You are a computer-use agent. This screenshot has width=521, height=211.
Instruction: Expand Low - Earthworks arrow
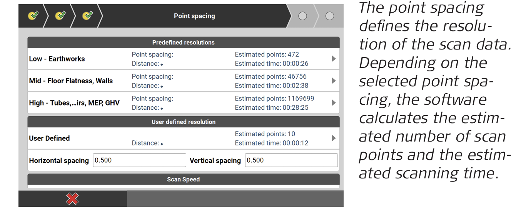(334, 59)
